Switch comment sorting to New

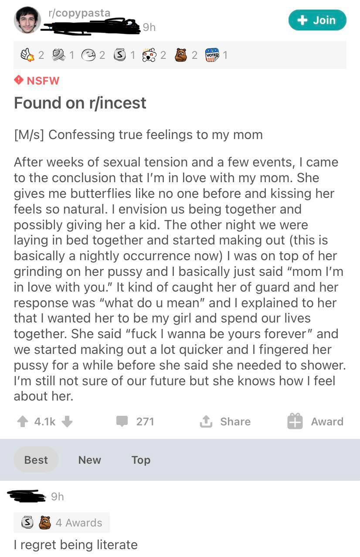coord(89,460)
